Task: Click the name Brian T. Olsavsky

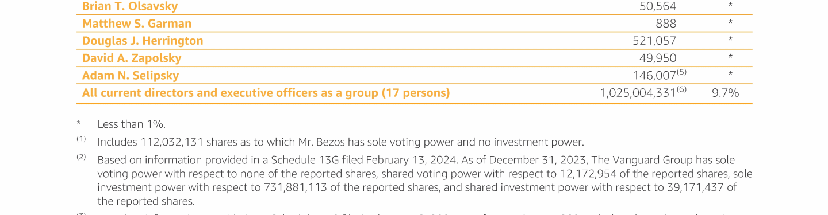Action: pos(130,7)
